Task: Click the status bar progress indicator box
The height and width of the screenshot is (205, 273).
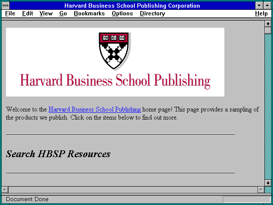Action: point(247,199)
